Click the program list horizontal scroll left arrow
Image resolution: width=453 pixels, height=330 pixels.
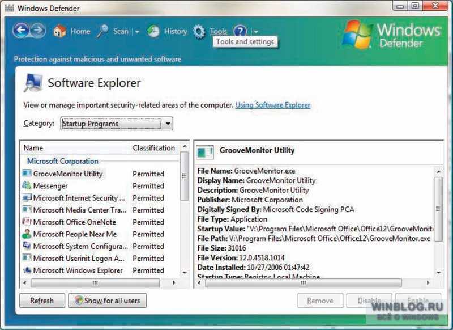pyautogui.click(x=25, y=282)
